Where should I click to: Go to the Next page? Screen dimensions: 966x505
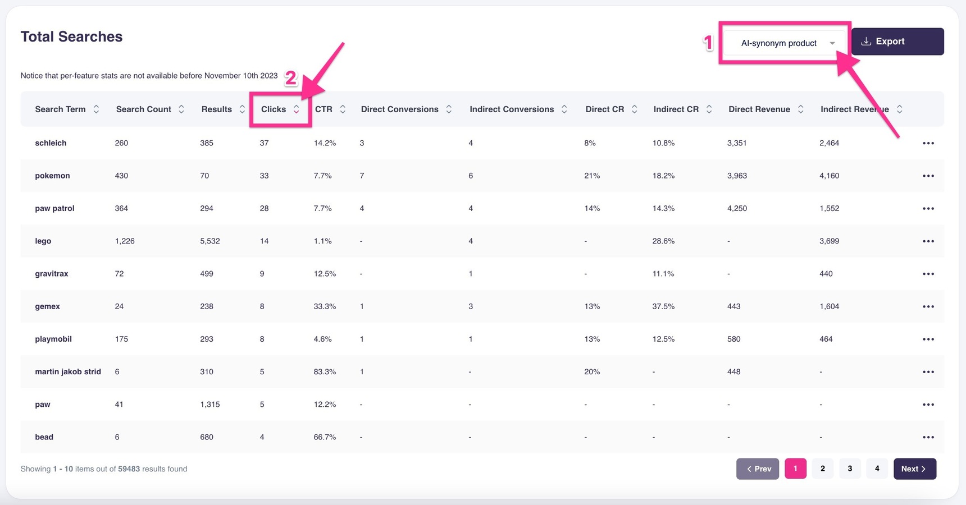pos(914,469)
